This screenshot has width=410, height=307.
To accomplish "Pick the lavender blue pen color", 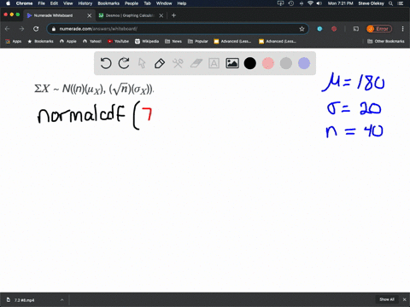I will 304,63.
